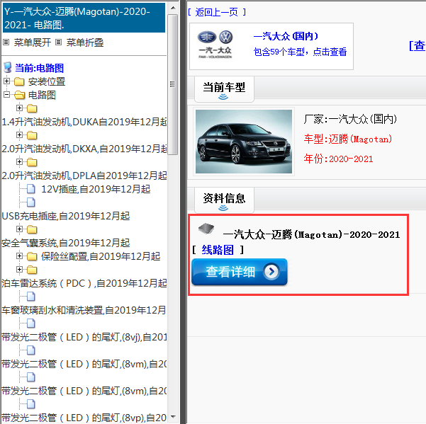This screenshot has width=426, height=424.
Task: Click the 当前:电路图 computer icon
Action: (x=8, y=67)
